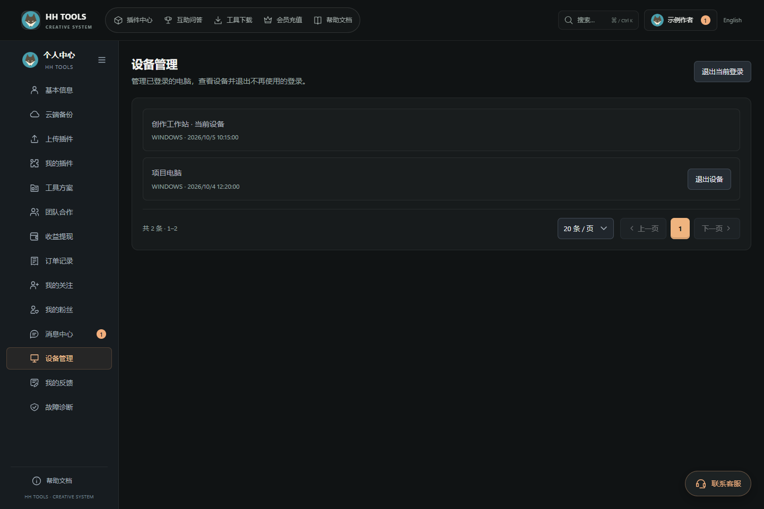Click the 搜索 search field
This screenshot has height=509, width=764.
point(598,20)
